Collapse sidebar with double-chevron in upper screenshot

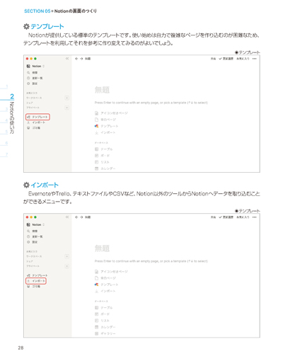pos(67,59)
